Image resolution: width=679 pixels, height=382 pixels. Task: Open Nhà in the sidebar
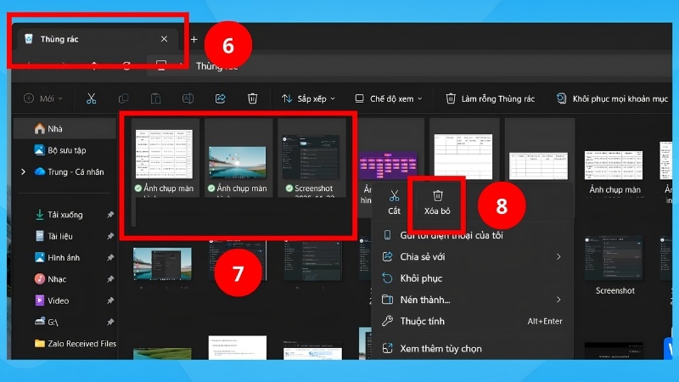coord(65,129)
